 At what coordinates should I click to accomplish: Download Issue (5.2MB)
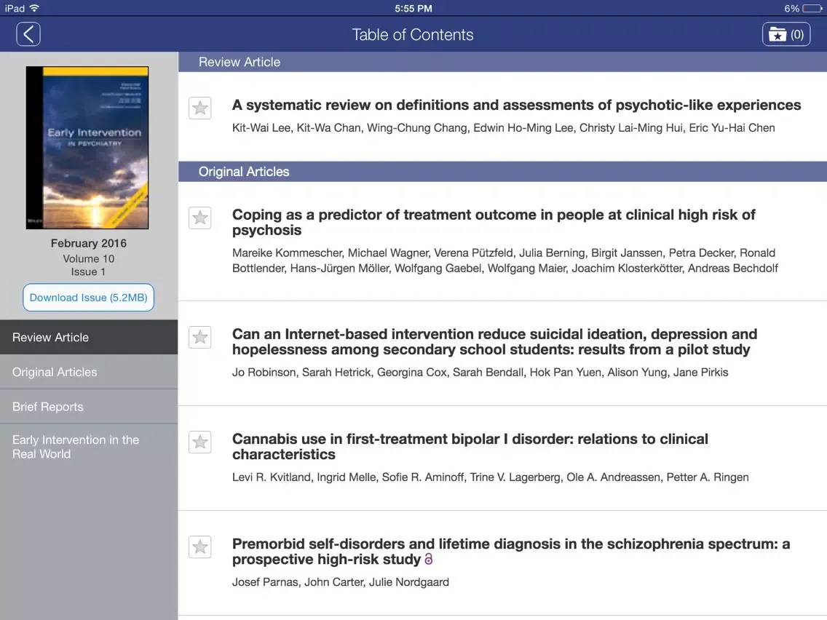(89, 298)
